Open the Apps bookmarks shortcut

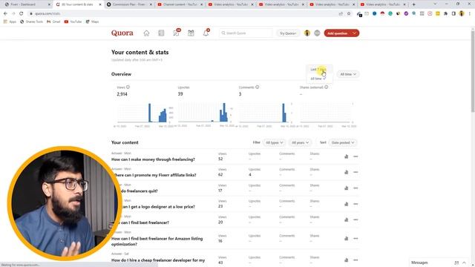(10, 22)
